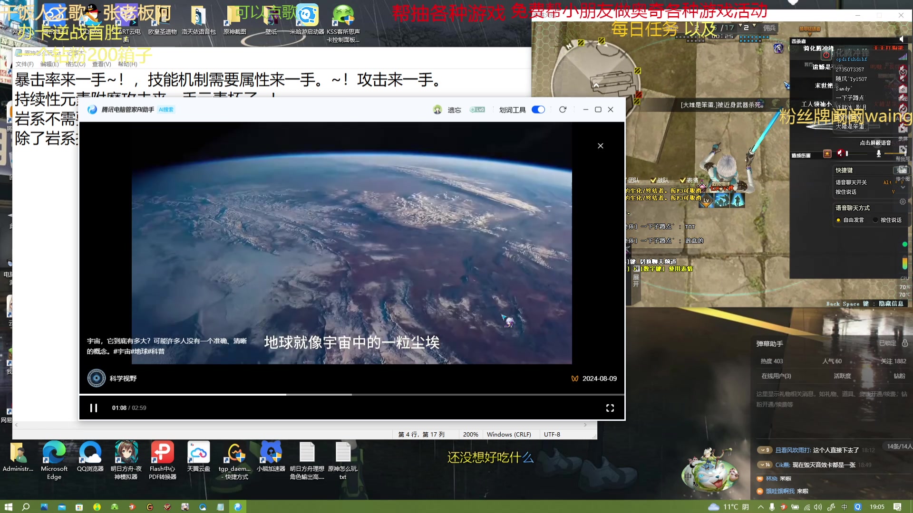Viewport: 913px width, 513px height.
Task: Open the 钻粉 tab in 弹幕助手
Action: pyautogui.click(x=900, y=376)
